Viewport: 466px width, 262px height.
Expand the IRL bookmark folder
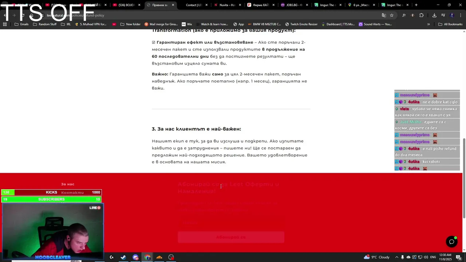[66, 24]
